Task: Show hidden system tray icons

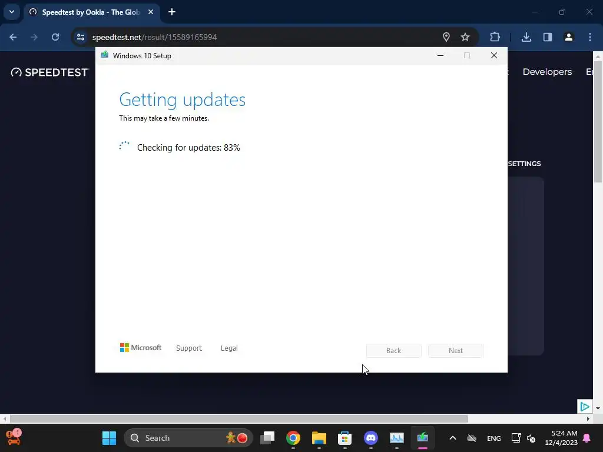Action: click(453, 438)
